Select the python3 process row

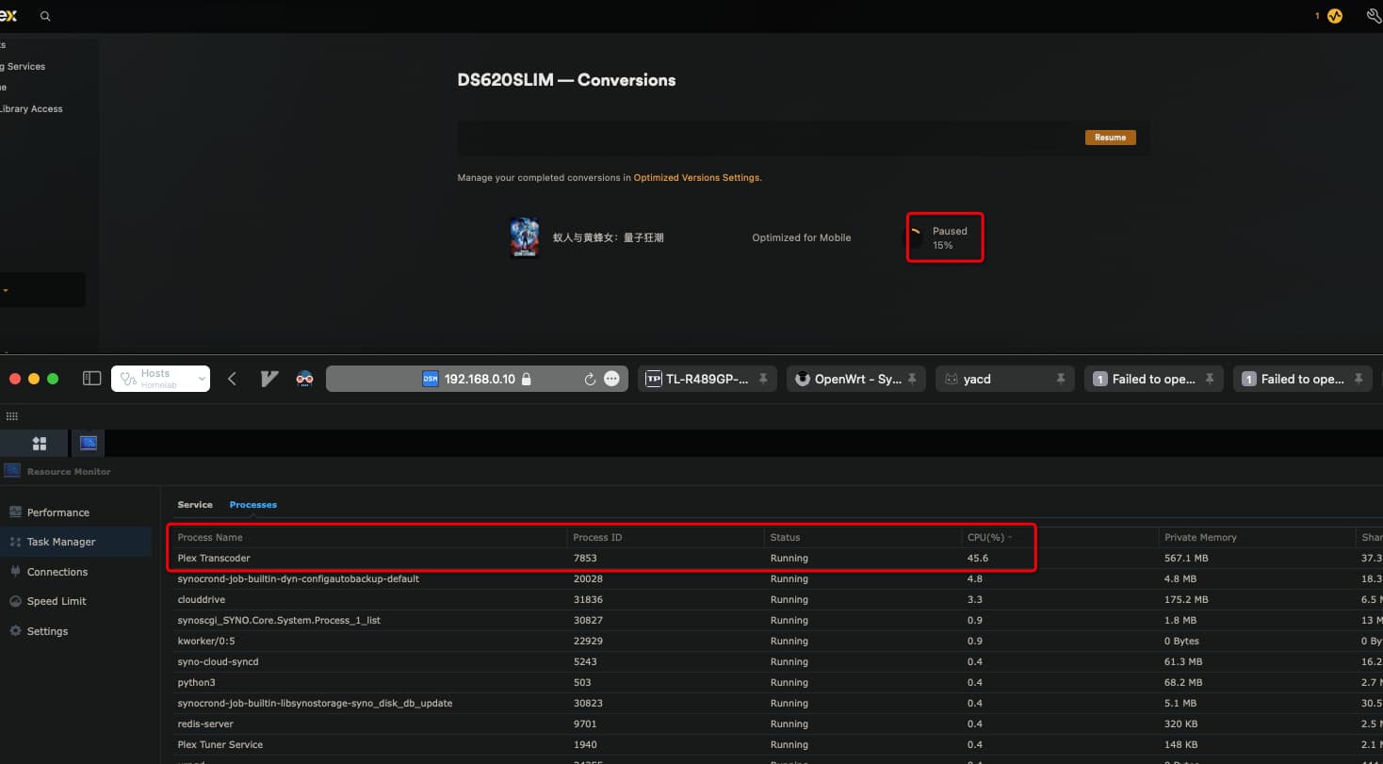777,682
